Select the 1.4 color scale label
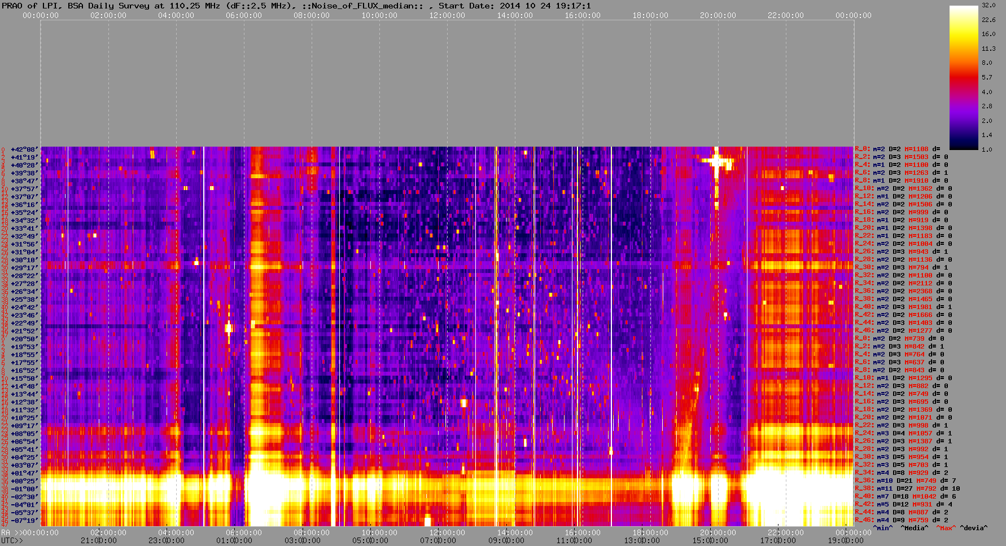This screenshot has height=546, width=1006. pyautogui.click(x=987, y=135)
